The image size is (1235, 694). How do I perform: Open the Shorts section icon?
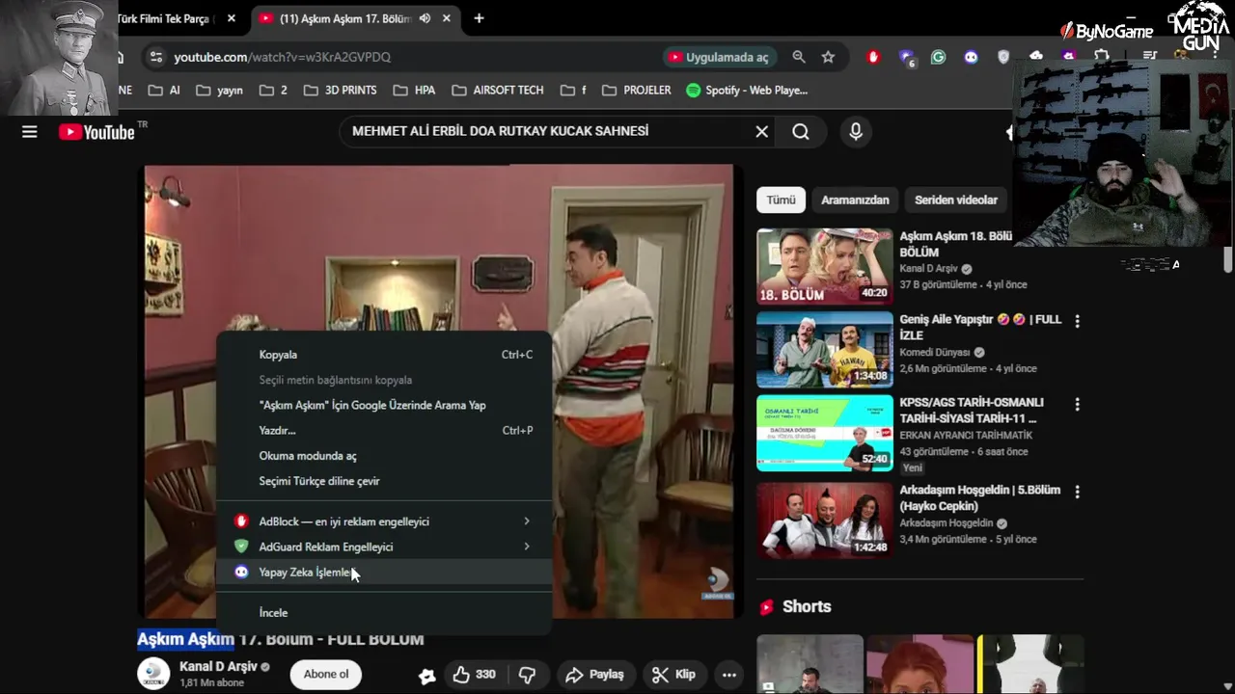(x=767, y=606)
